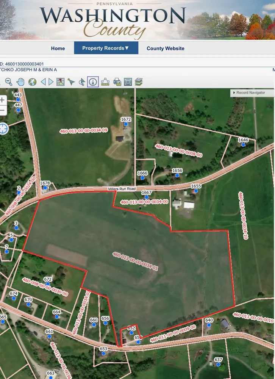
Task: Open the County Website link
Action: point(166,49)
